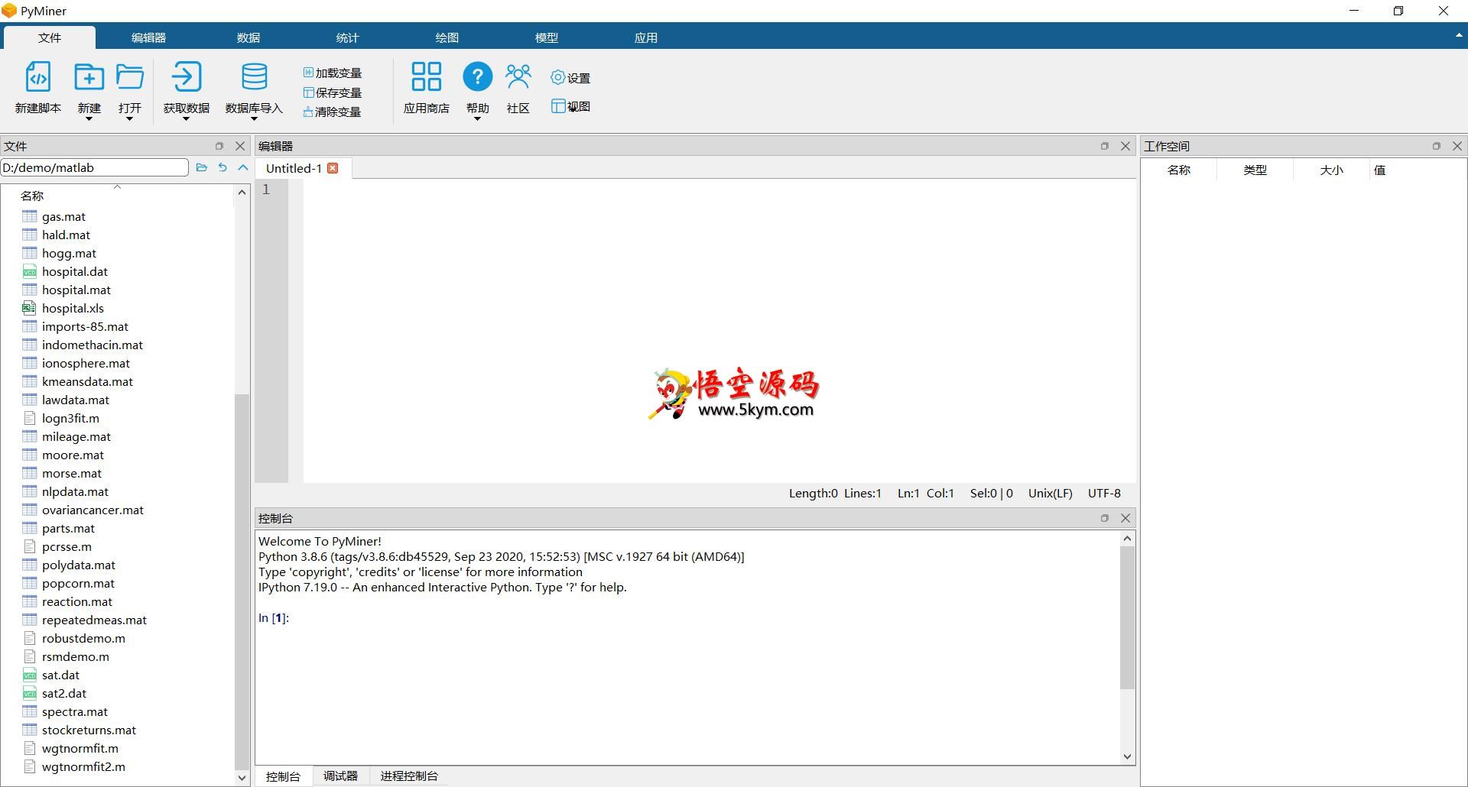1468x787 pixels.
Task: Close the 文件 panel
Action: coord(240,146)
